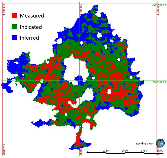Viewport: 167px width, 158px height.
Task: Click the 3750 mark on the scale bar
Action: [x=144, y=150]
